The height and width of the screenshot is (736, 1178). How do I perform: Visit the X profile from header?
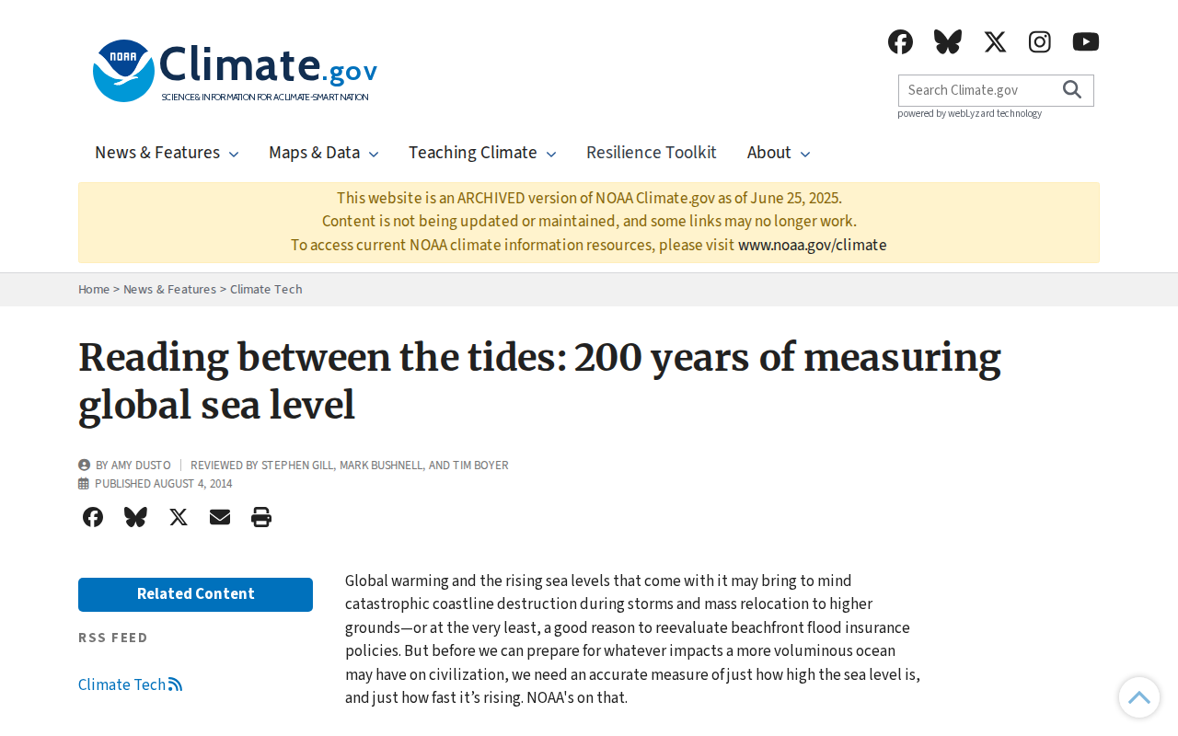995,41
